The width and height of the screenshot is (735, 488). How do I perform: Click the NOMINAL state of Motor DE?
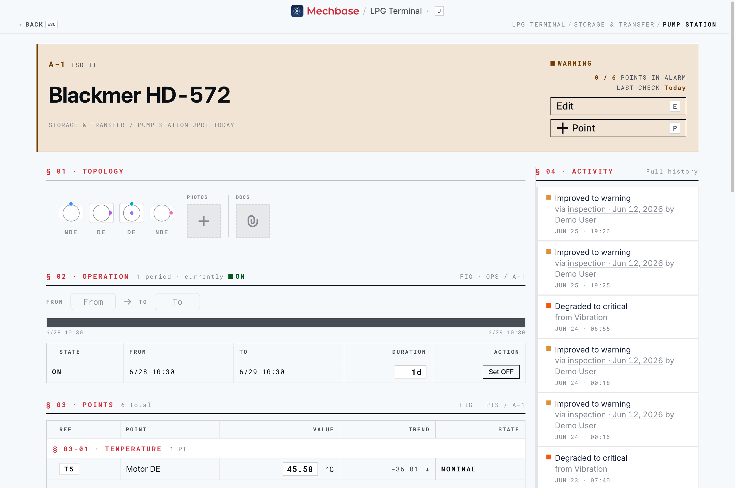tap(458, 469)
